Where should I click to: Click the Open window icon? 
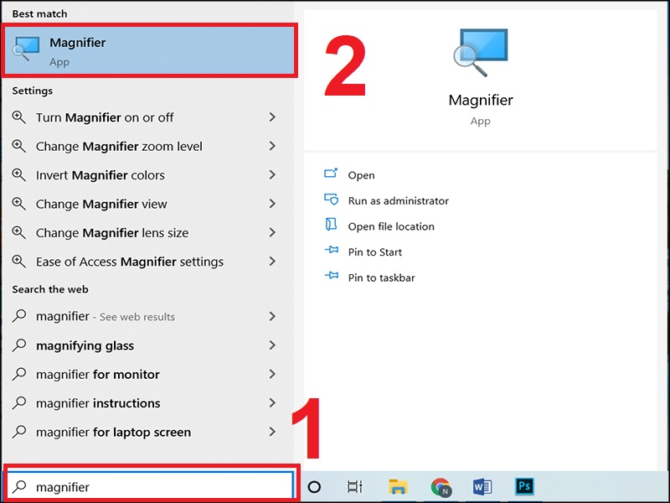point(331,173)
